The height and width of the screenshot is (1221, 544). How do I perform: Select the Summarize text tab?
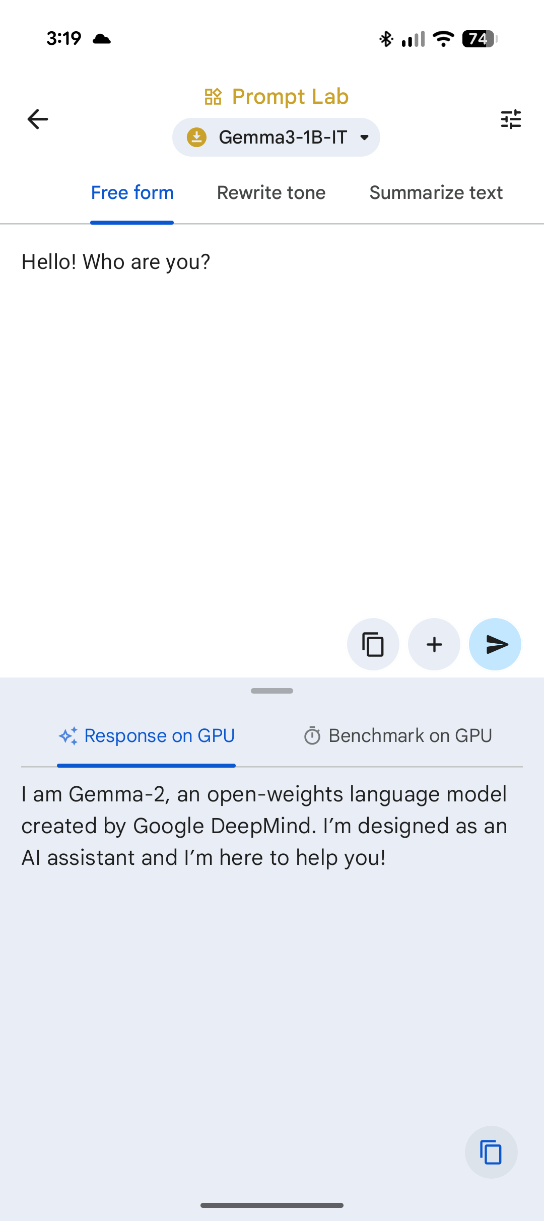[436, 193]
